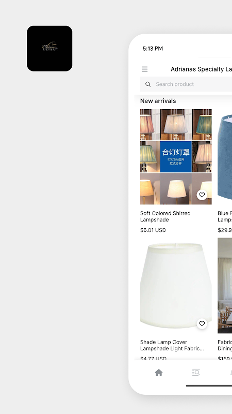
Task: Open Shade Lamp Cover Lampshade title
Action: coord(172,345)
